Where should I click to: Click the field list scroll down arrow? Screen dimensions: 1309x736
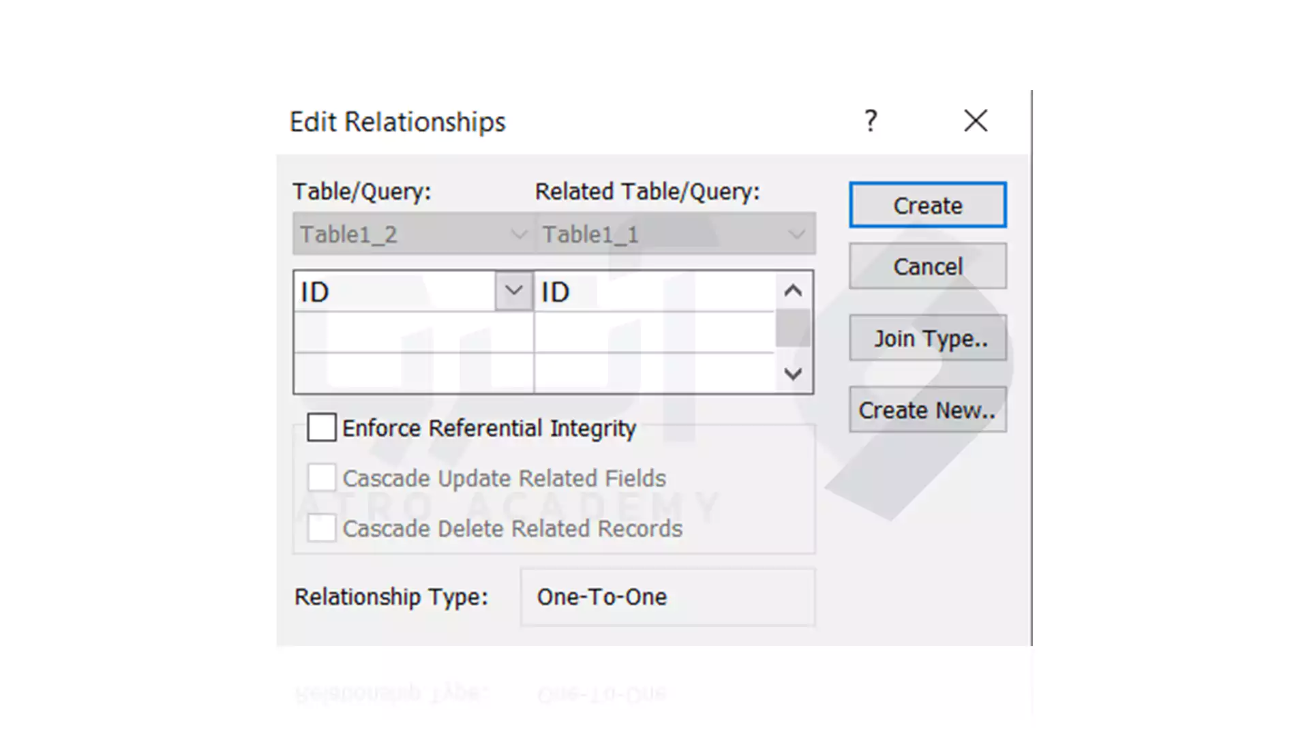[x=793, y=373]
